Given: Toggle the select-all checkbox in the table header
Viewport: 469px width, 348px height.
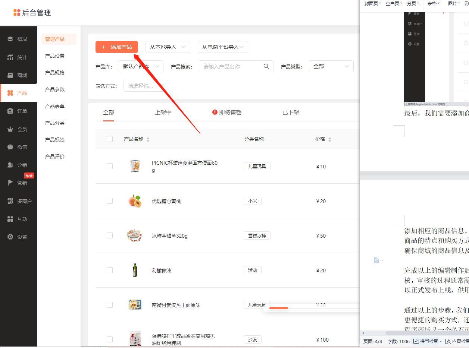Looking at the screenshot, I should point(110,139).
